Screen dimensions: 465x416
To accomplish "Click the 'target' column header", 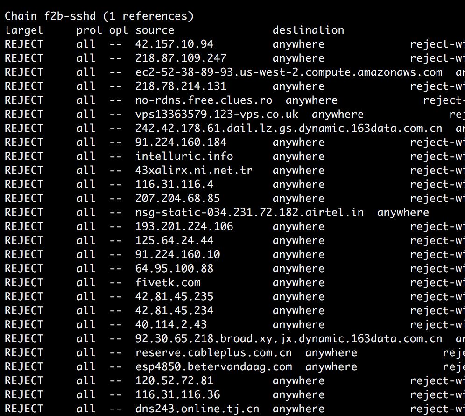I will tap(24, 30).
